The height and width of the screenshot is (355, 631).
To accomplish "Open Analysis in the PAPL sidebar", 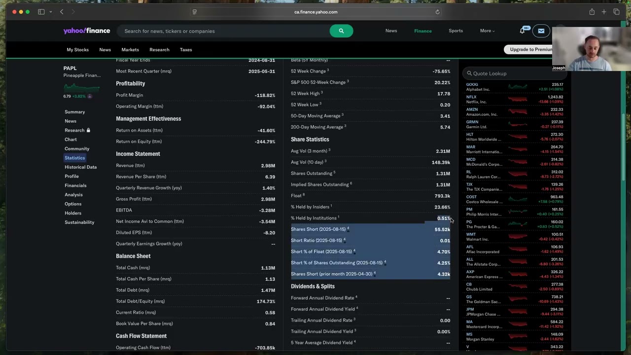I will (73, 195).
